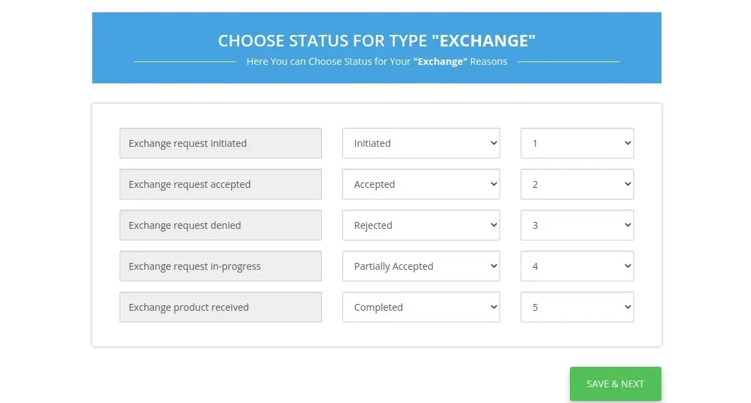Open the status dropdown for Exchange request initiated

click(420, 143)
